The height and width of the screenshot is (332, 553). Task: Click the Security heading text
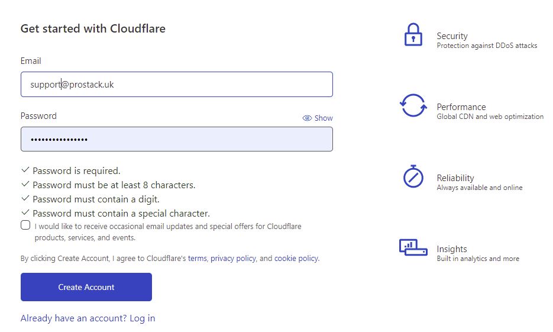click(452, 36)
